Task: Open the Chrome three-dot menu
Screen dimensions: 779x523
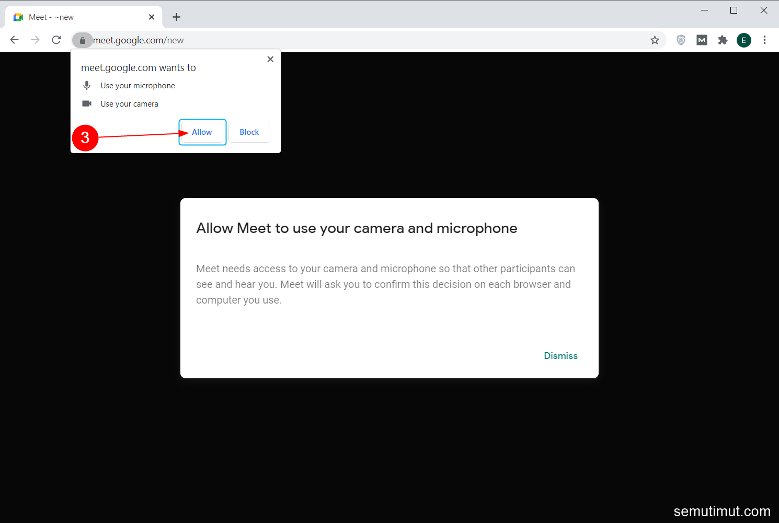Action: (x=764, y=40)
